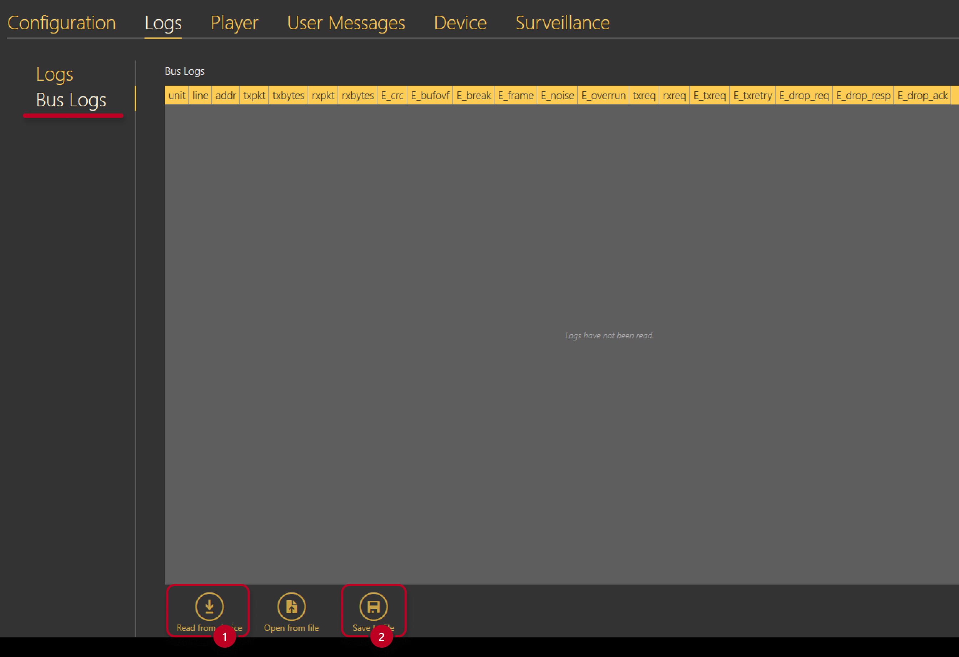Click the Save to file floppy icon

point(374,606)
